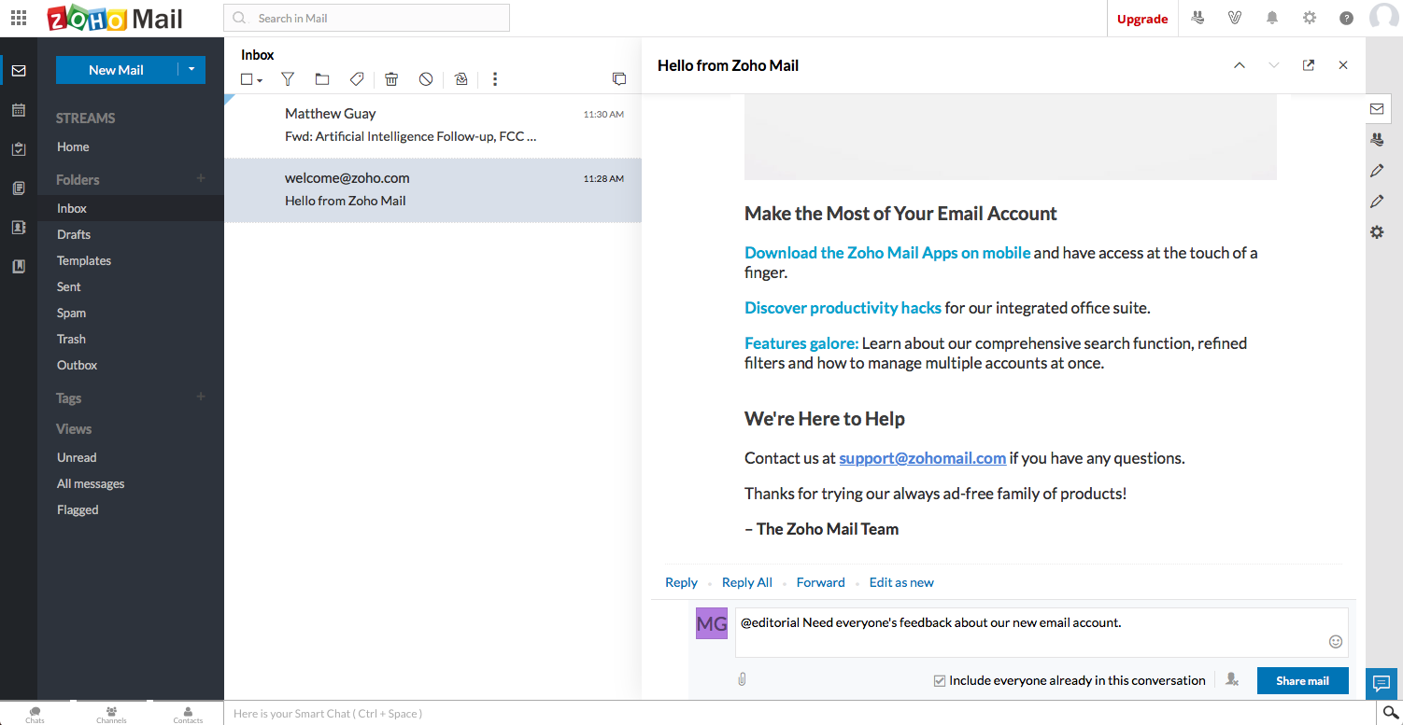Open the Notes module icon
Viewport: 1403px width, 725px height.
pyautogui.click(x=19, y=188)
